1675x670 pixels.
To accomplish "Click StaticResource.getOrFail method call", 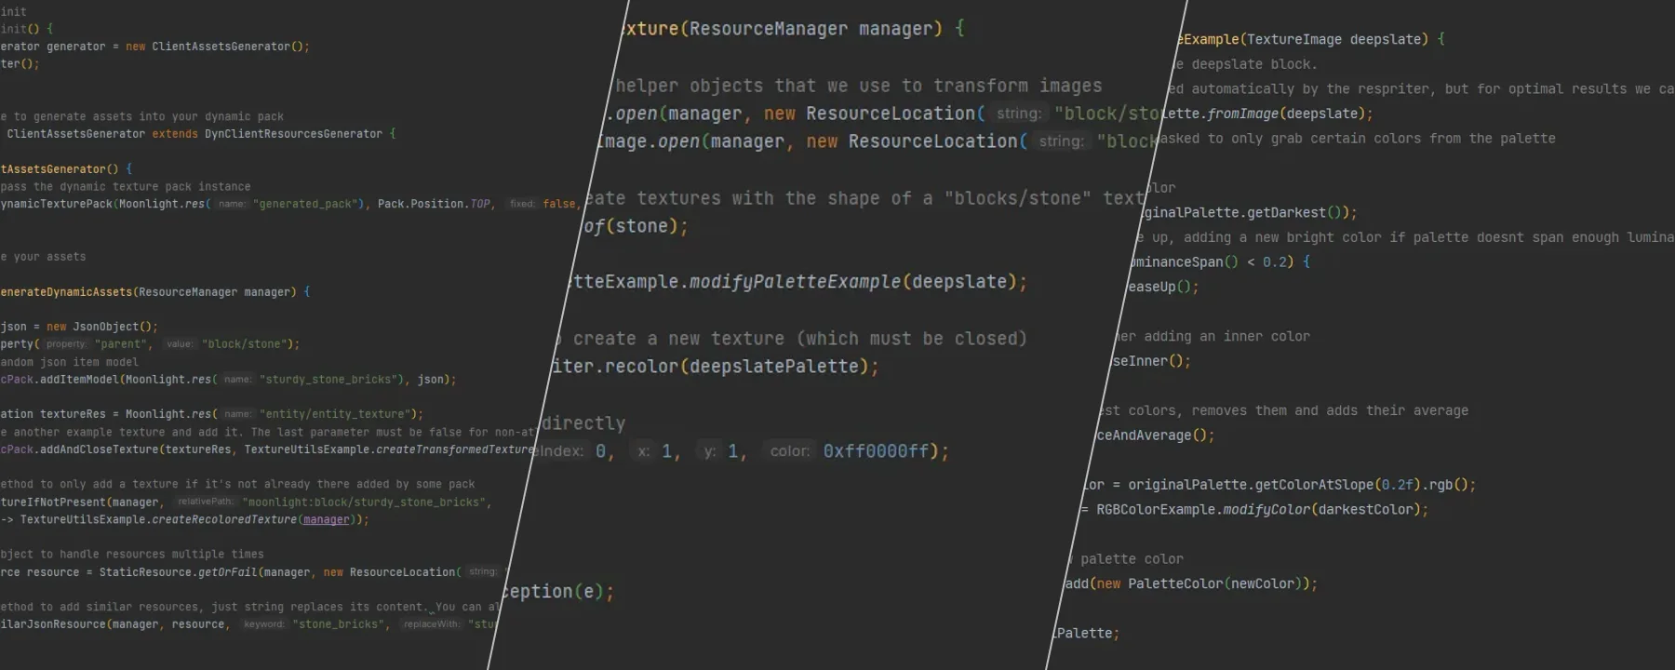I will pyautogui.click(x=178, y=572).
